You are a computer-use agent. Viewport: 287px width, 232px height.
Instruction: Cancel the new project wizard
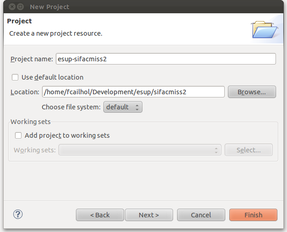[x=201, y=215]
